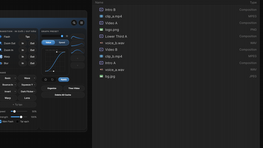
Task: Click the graph preset progress slider knob
Action: [62, 36]
